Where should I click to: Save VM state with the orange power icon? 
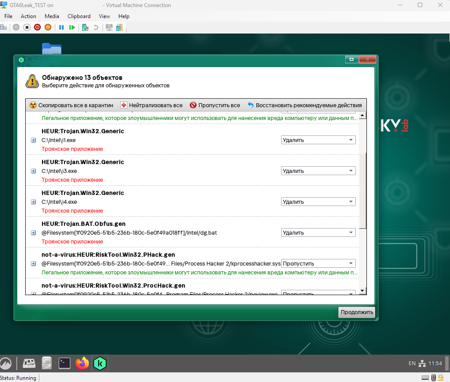click(x=48, y=27)
